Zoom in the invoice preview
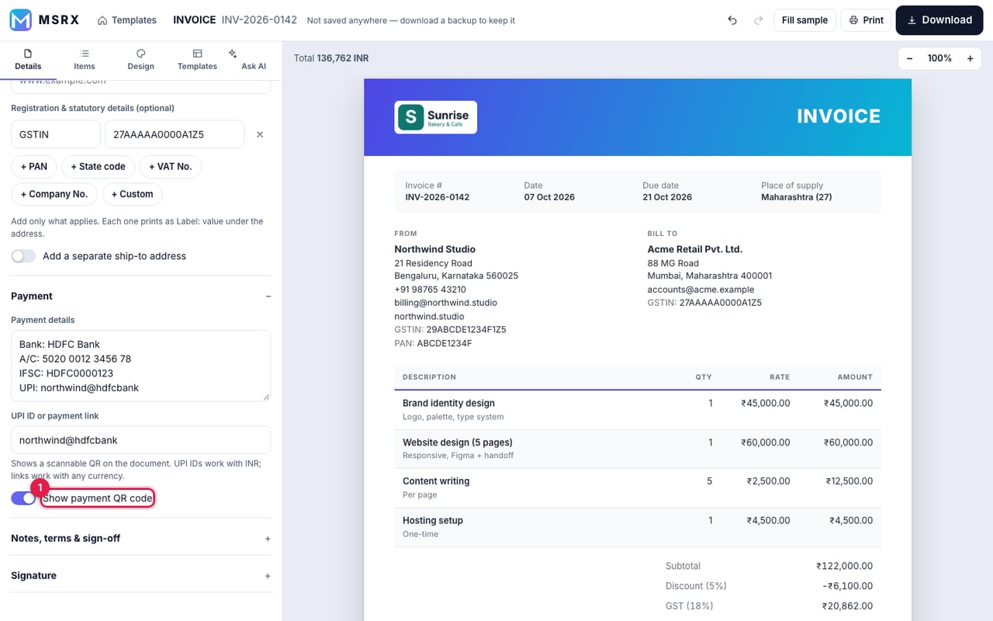The width and height of the screenshot is (993, 621). (970, 58)
